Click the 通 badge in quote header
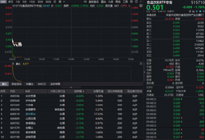The image size is (205, 140). coord(190,12)
